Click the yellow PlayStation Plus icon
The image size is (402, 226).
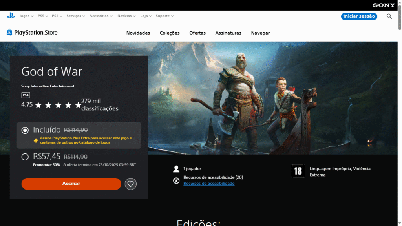pyautogui.click(x=36, y=140)
